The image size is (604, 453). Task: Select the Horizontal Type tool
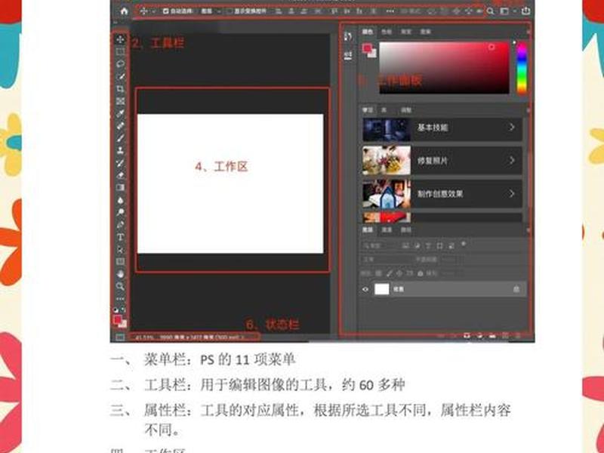pyautogui.click(x=120, y=237)
